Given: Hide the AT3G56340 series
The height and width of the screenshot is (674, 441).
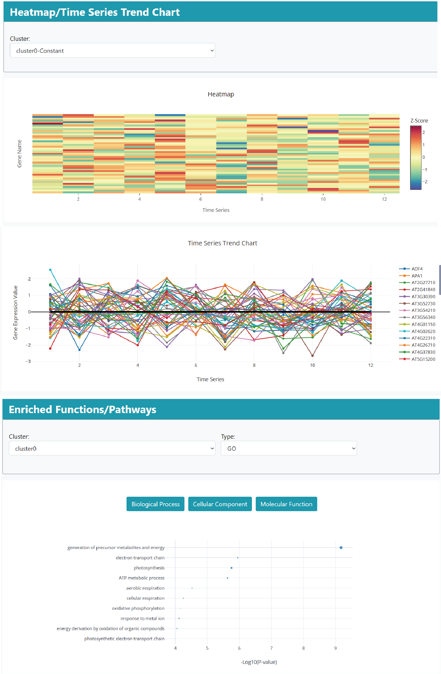Looking at the screenshot, I should point(423,317).
